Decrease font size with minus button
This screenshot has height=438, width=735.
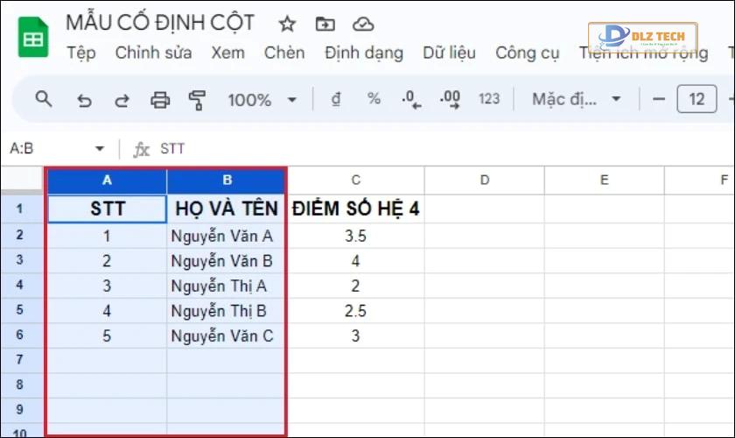659,99
